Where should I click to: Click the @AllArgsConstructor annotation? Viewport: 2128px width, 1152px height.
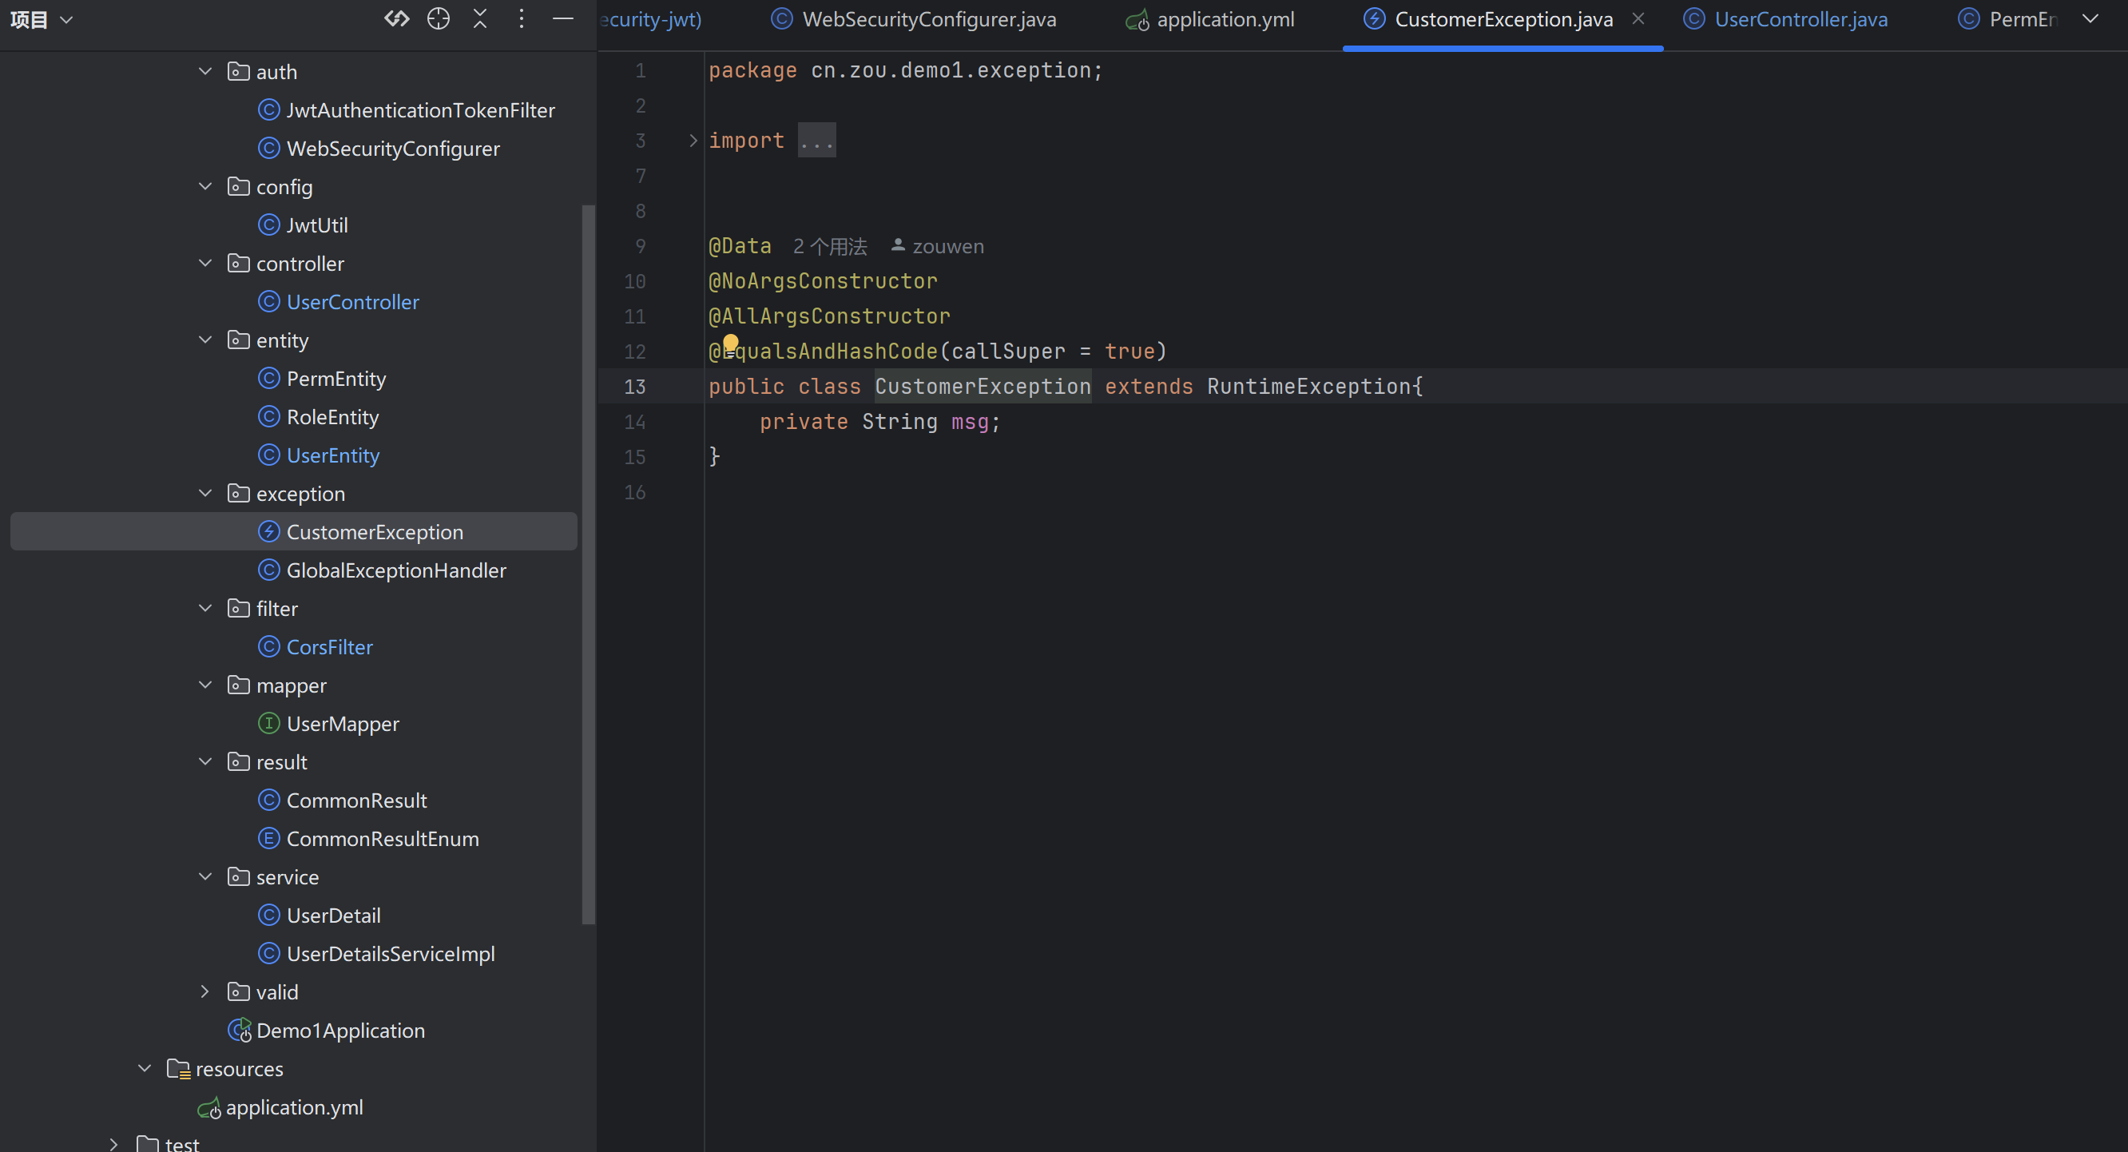click(829, 316)
